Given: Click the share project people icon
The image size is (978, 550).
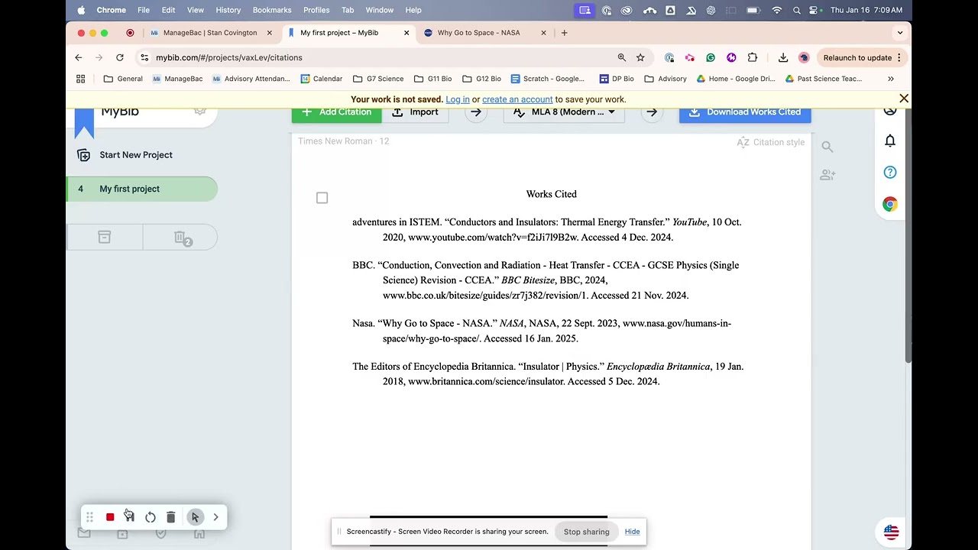Looking at the screenshot, I should click(x=827, y=175).
